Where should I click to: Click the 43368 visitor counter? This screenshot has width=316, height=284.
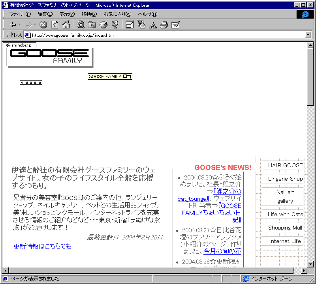[x=31, y=83]
